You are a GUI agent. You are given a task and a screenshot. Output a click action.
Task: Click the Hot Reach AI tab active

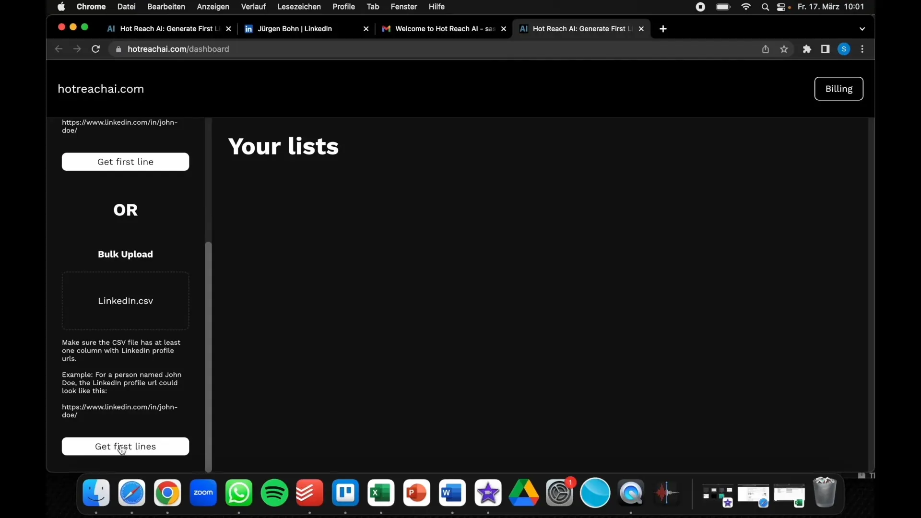pyautogui.click(x=581, y=28)
